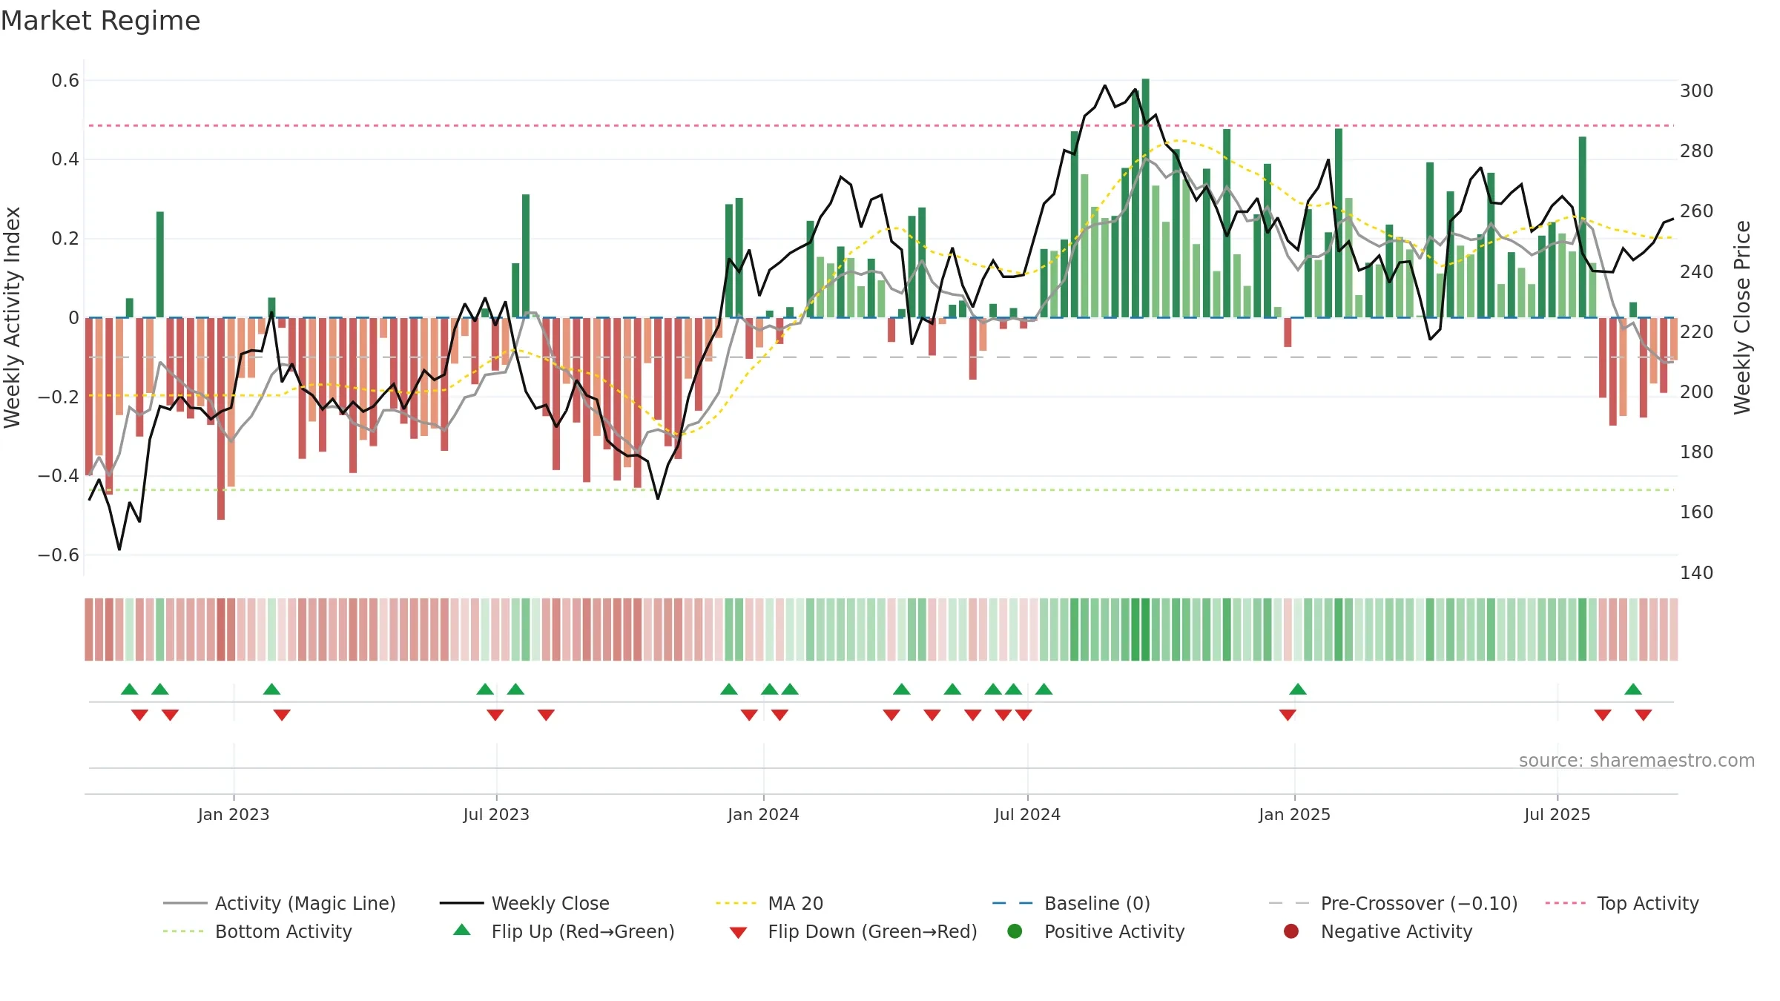The width and height of the screenshot is (1780, 1001).
Task: Toggle the Activity (Magic Line) legend entry
Action: [x=280, y=903]
